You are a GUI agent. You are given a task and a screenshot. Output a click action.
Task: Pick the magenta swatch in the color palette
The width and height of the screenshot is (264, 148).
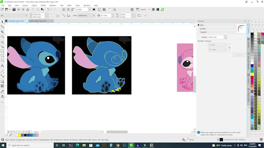[263, 34]
